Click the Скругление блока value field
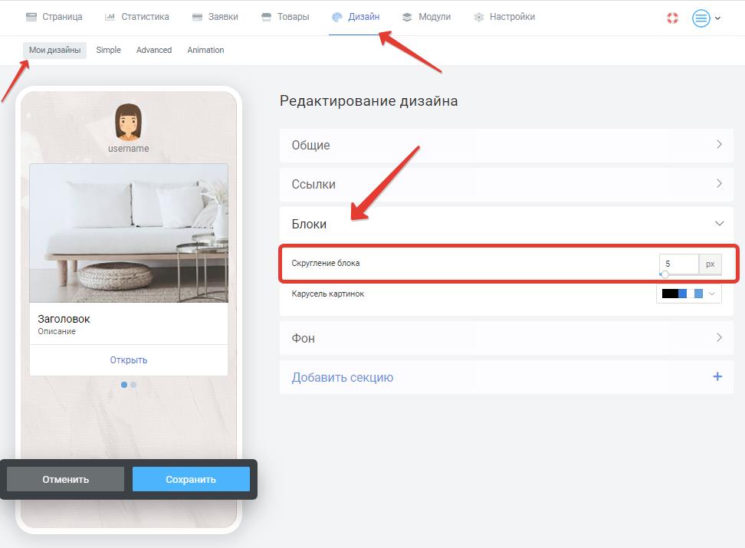The height and width of the screenshot is (548, 745). point(679,264)
